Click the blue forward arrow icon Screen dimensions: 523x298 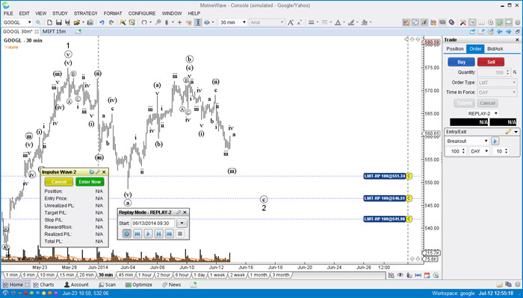pos(508,31)
